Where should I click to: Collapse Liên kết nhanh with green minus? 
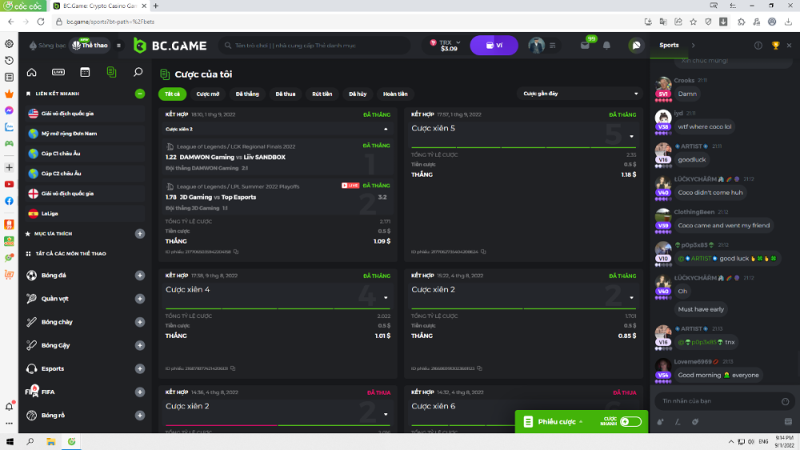(x=140, y=94)
